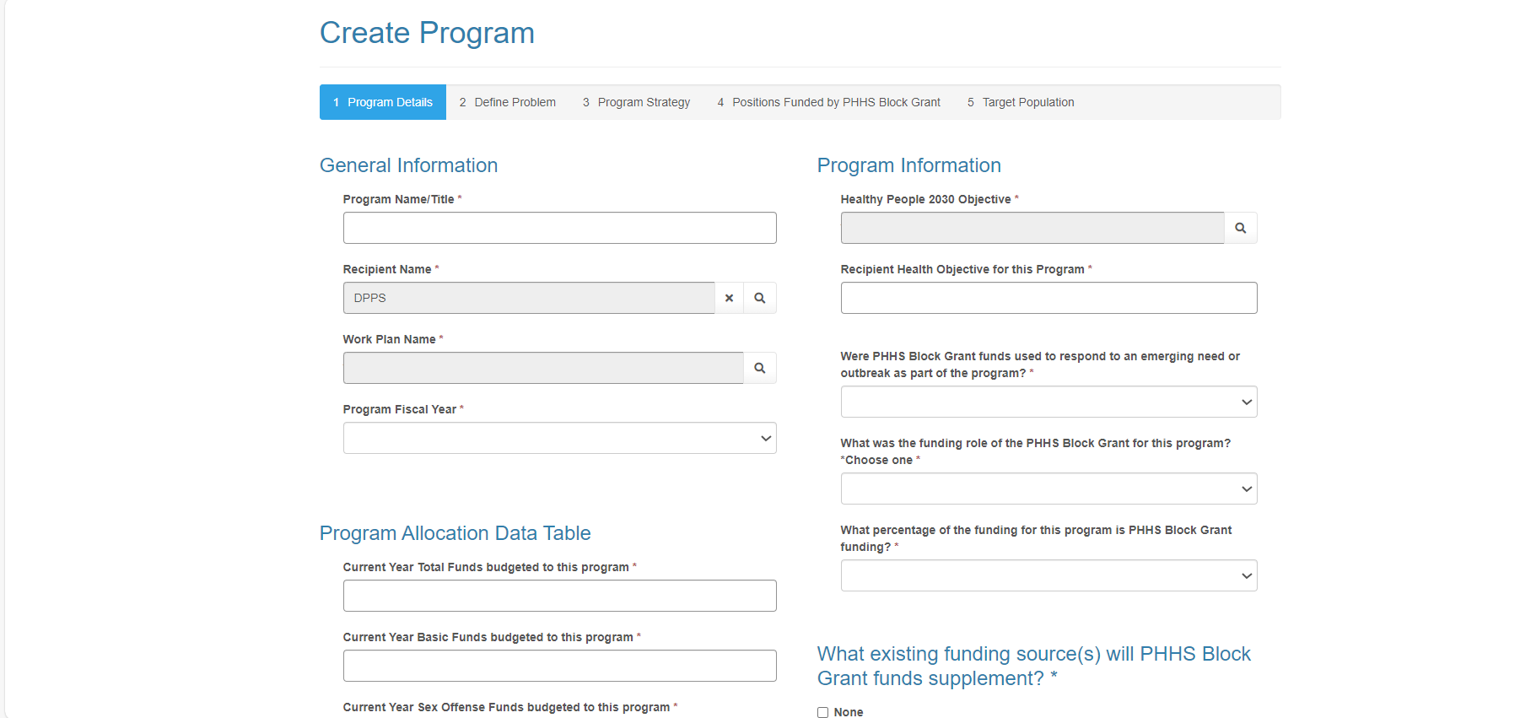Open the Program Fiscal Year dropdown
The height and width of the screenshot is (718, 1520).
559,438
